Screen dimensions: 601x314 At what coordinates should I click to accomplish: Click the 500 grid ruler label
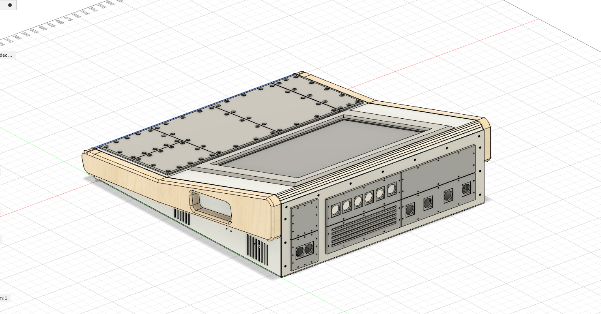click(x=76, y=15)
